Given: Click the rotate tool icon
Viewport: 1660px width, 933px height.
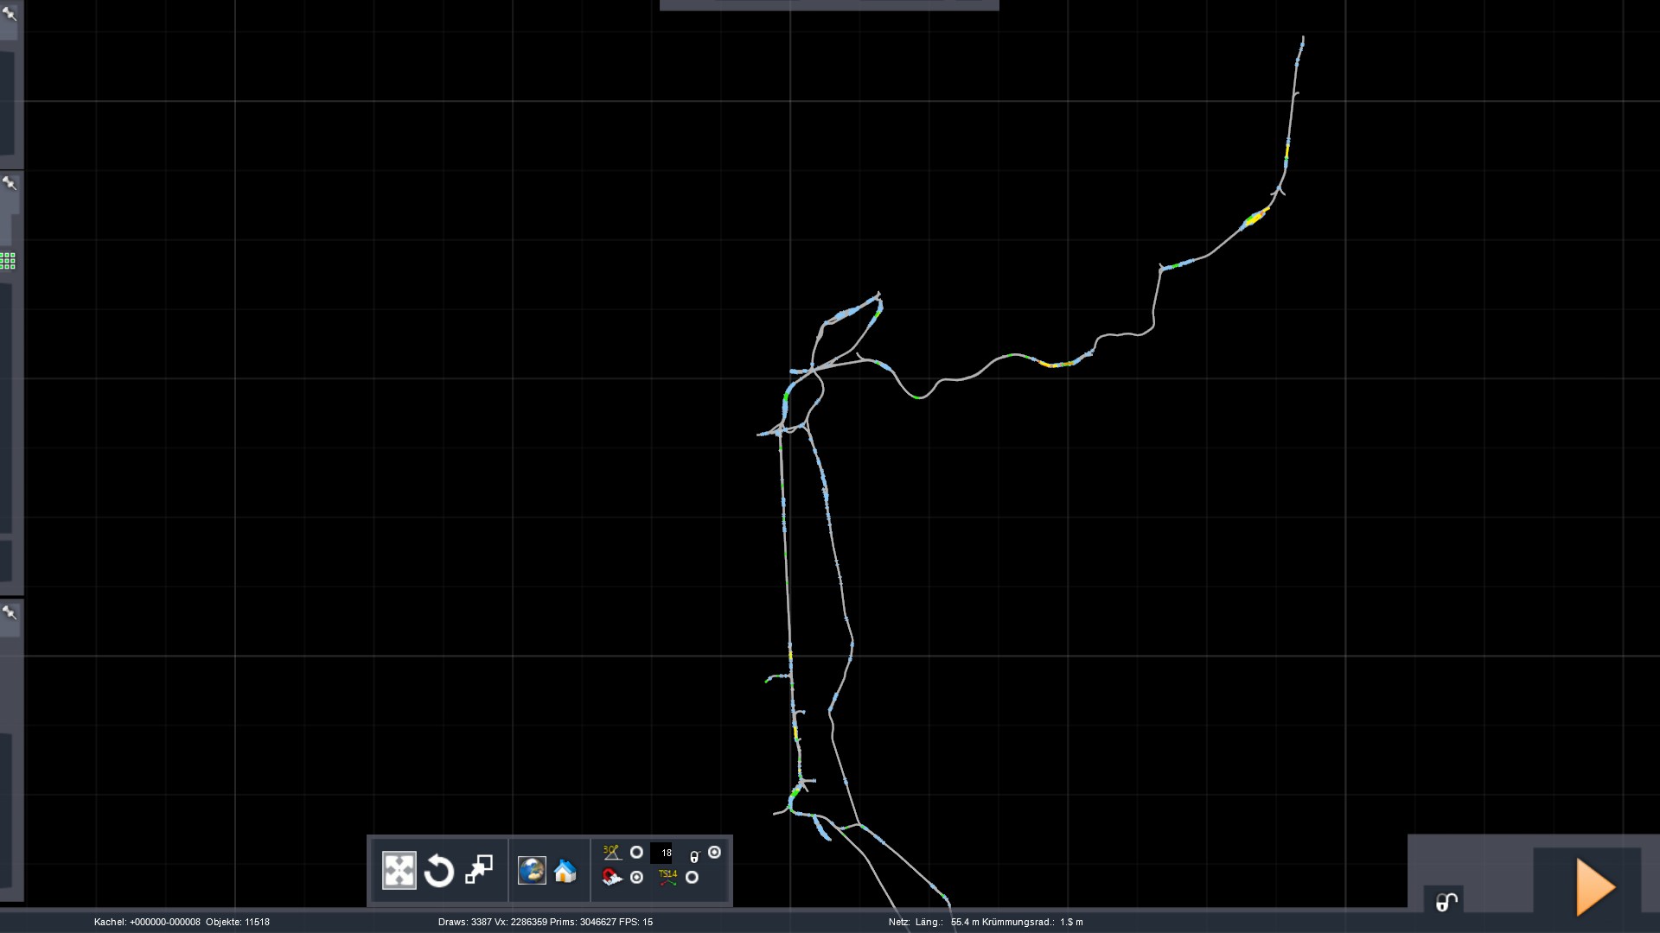Looking at the screenshot, I should tap(439, 870).
